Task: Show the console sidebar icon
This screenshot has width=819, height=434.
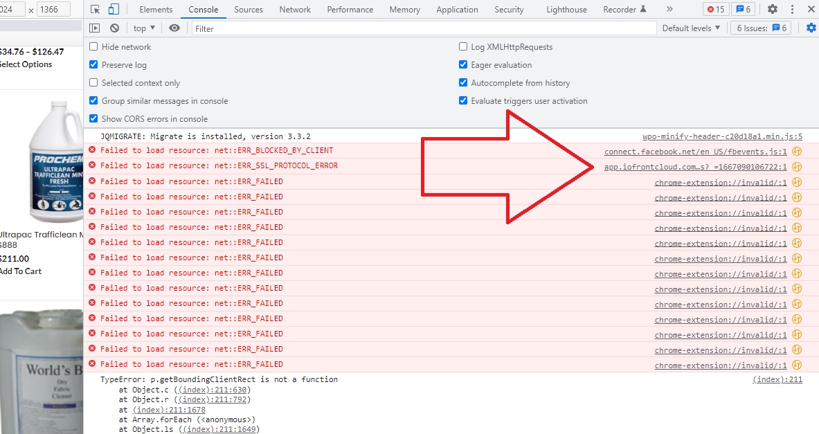Action: tap(95, 28)
